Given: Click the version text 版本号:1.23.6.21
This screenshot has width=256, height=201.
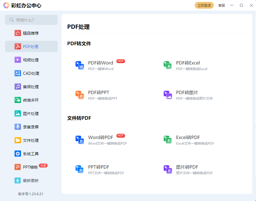Looking at the screenshot, I should 30,194.
